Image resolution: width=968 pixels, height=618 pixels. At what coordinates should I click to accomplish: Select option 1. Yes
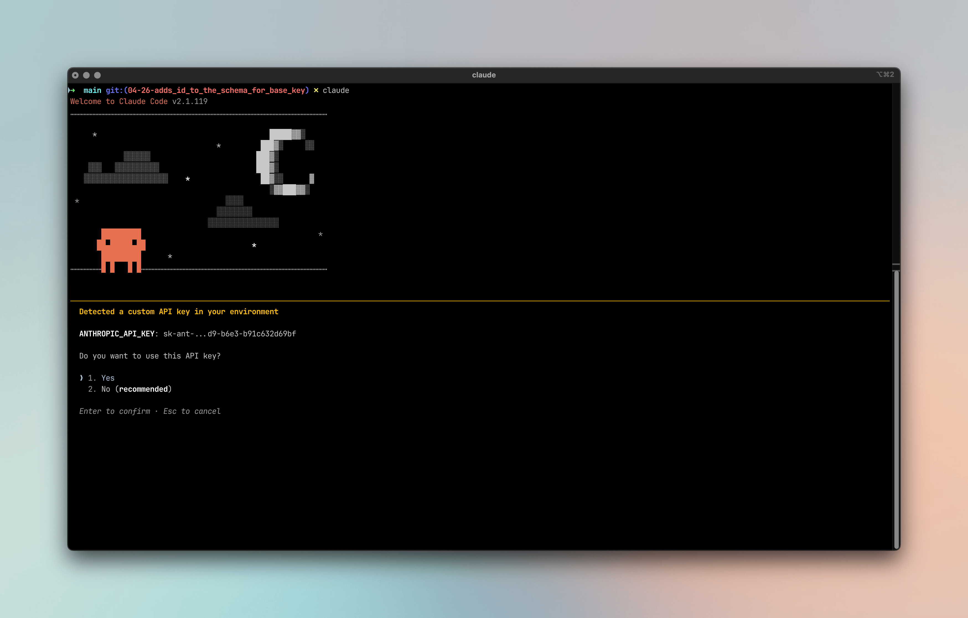point(101,378)
